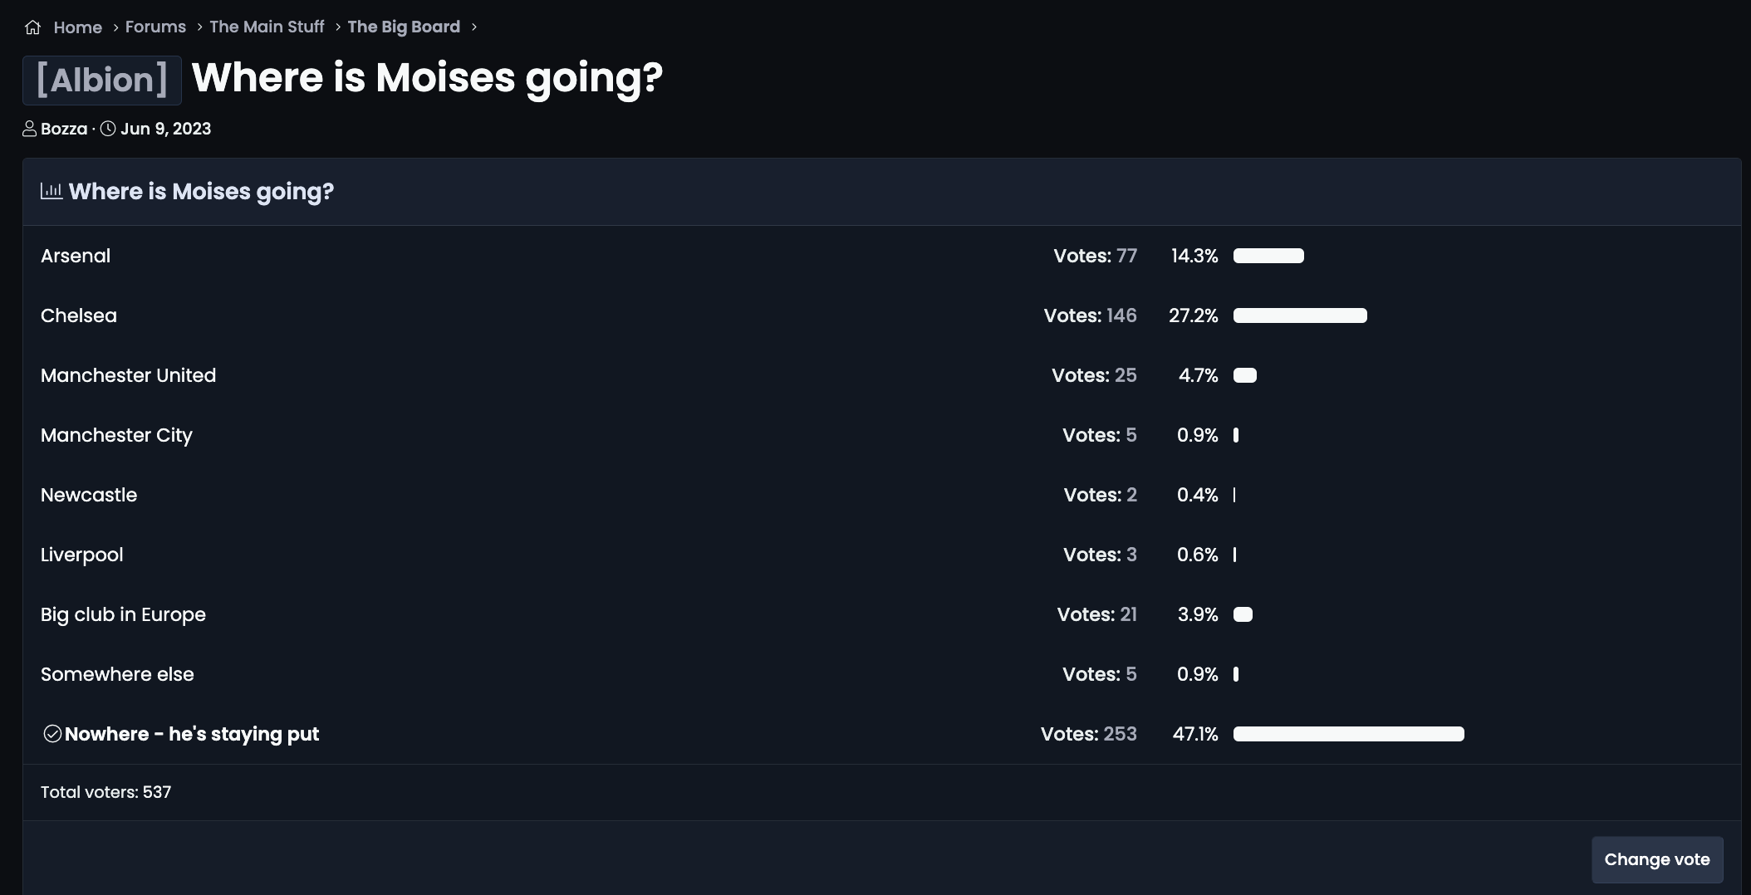Click the Nowhere option's 47.1% result bar

pyautogui.click(x=1349, y=734)
